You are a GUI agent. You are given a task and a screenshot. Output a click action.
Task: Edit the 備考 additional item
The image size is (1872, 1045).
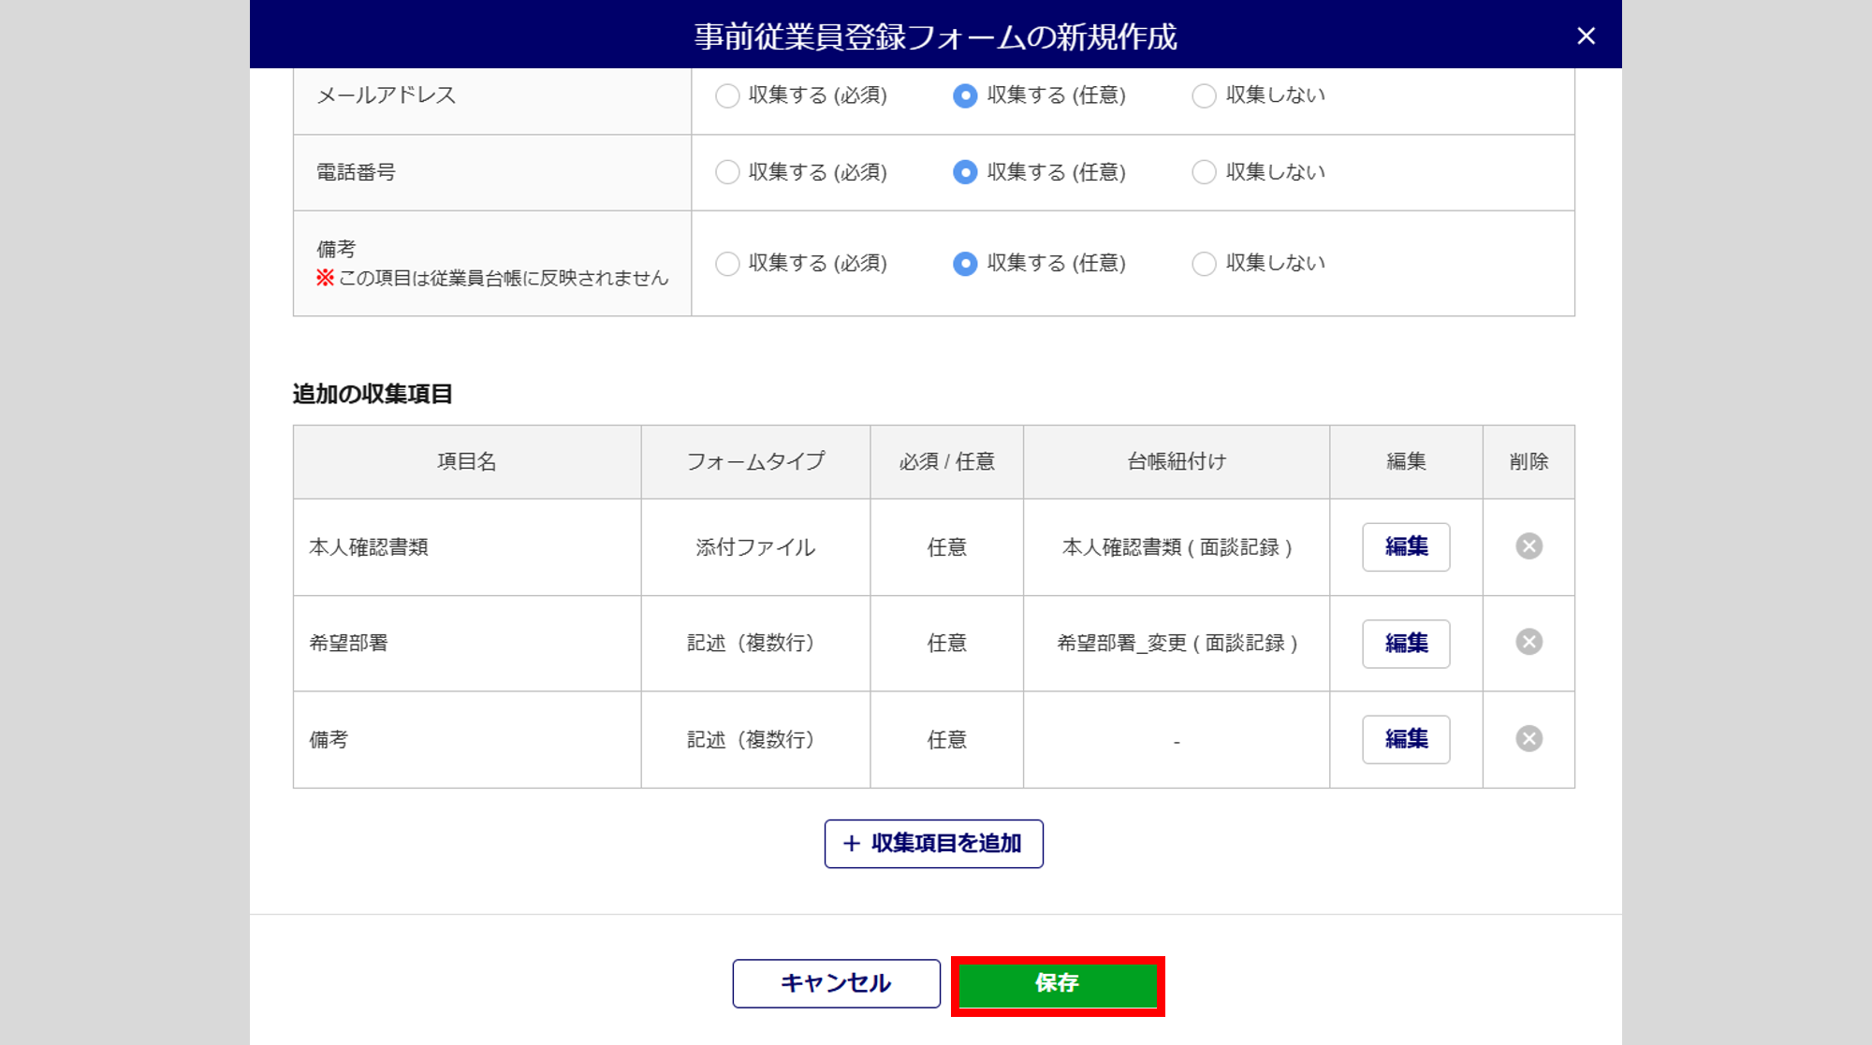tap(1406, 739)
